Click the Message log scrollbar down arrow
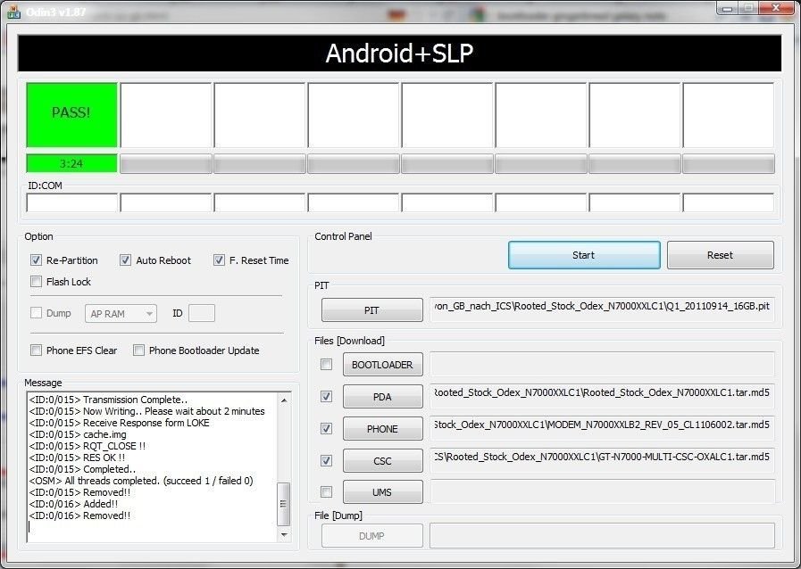 point(284,534)
